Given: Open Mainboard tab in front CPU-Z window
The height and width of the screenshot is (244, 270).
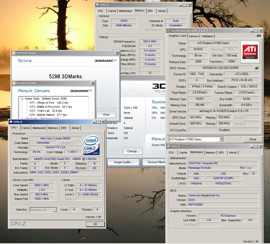Looking at the screenshot, I should click(x=39, y=128).
